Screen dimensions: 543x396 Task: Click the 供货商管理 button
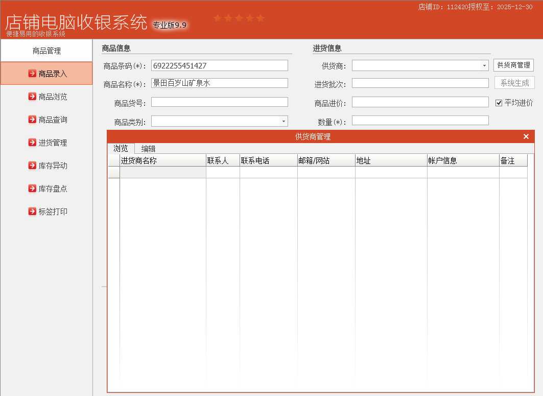[513, 65]
